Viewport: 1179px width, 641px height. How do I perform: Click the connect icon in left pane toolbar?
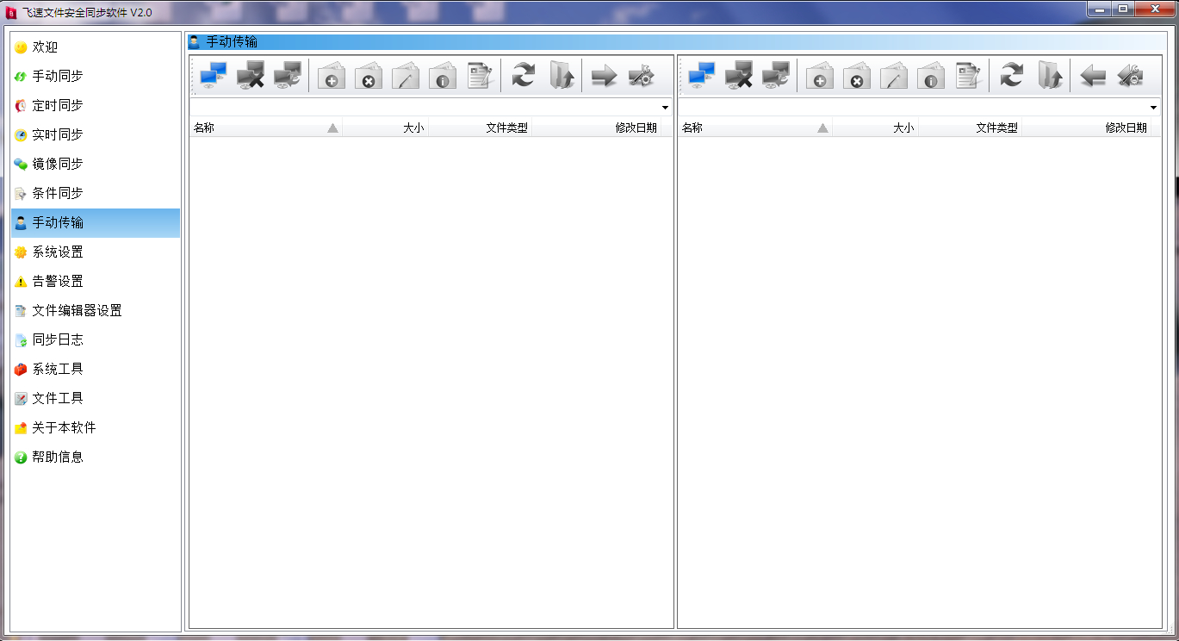213,76
